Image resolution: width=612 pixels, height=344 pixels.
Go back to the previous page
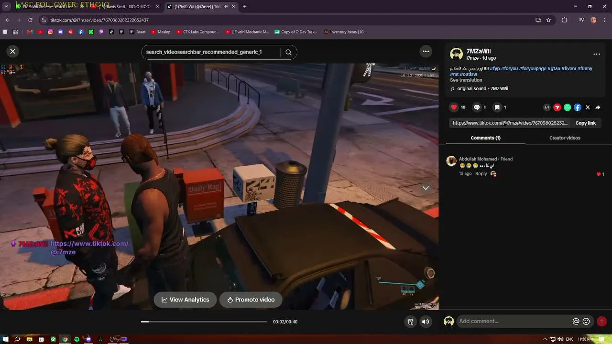click(x=7, y=20)
